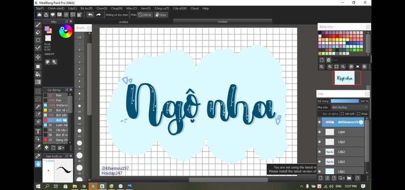Open the palette icon below the hex code
405x190 pixels.
tap(47, 62)
